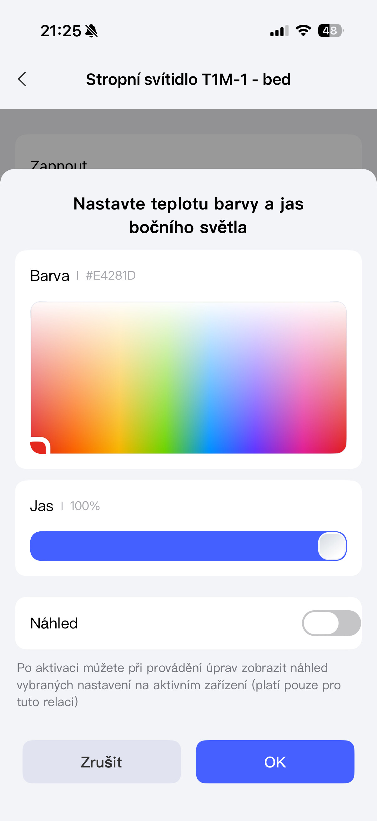Screen dimensions: 377x821
Task: Toggle the Náhled preview switch
Action: click(x=331, y=623)
